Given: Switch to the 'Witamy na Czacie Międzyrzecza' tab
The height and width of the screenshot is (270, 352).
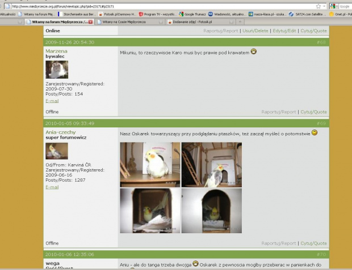Looking at the screenshot, I should click(x=129, y=22).
